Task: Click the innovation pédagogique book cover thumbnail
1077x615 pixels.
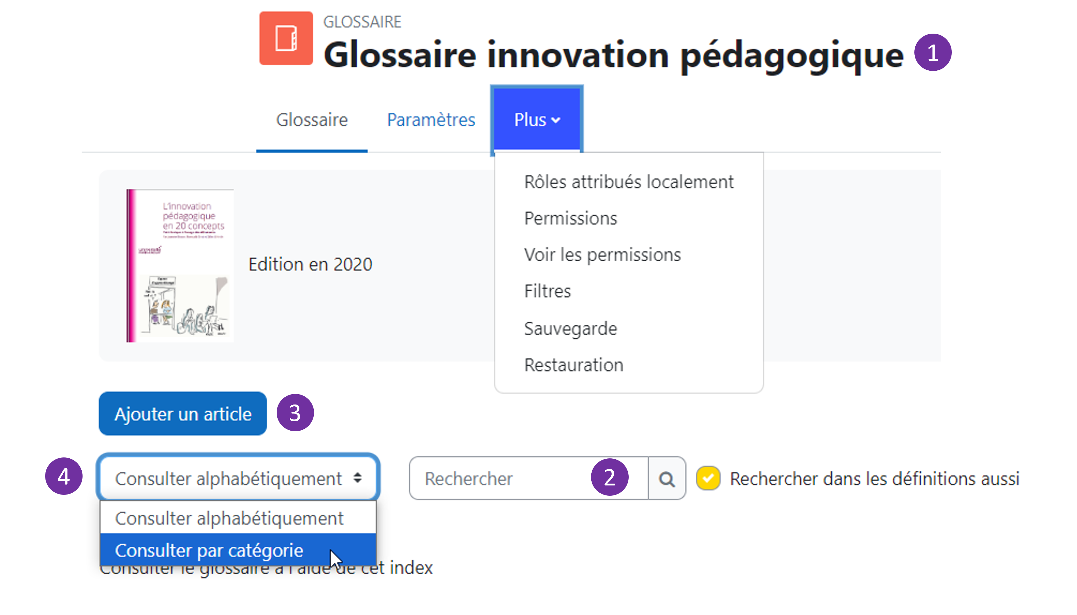Action: [x=180, y=265]
